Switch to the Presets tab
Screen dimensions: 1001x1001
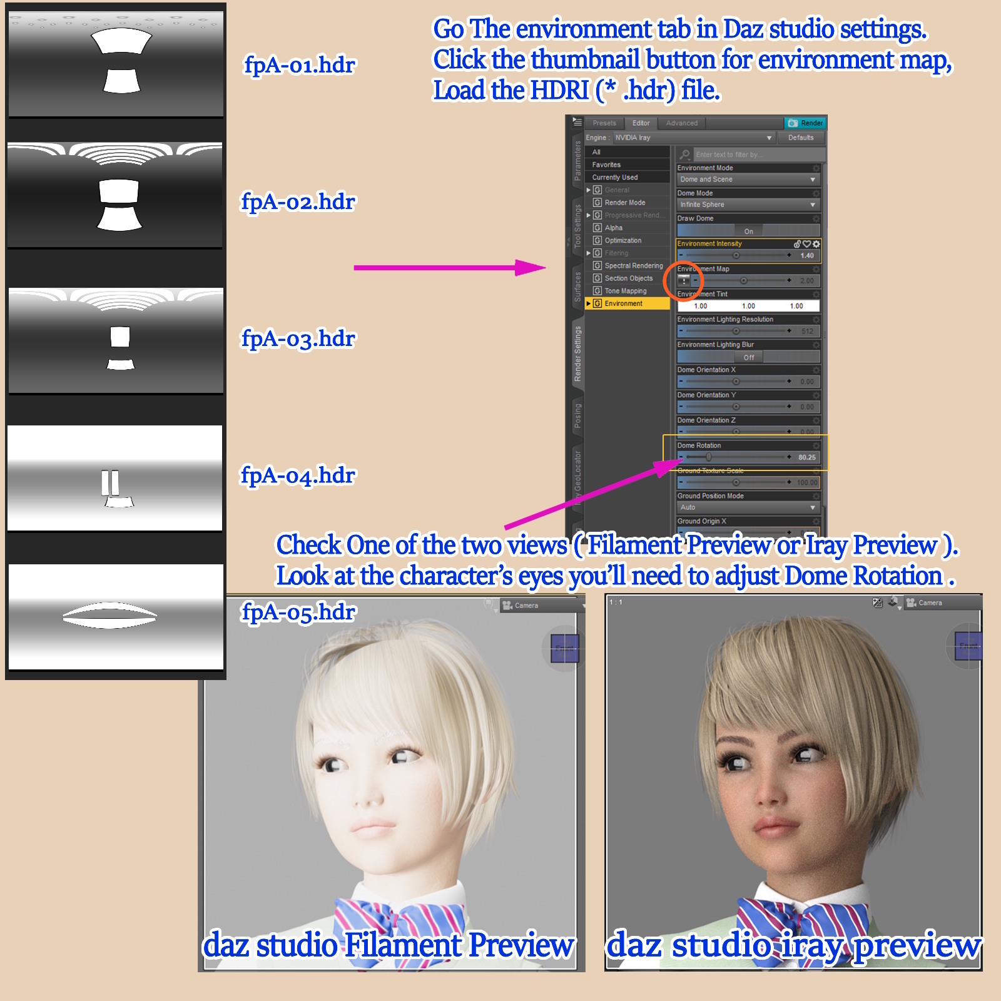(x=604, y=123)
